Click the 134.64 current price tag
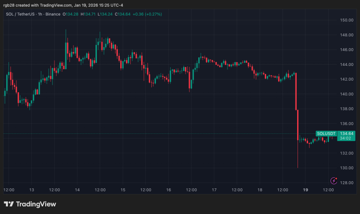The height and width of the screenshot is (214, 360). [x=346, y=133]
